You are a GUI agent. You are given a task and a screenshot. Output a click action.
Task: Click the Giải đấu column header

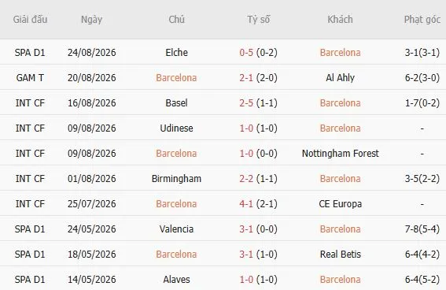point(30,20)
